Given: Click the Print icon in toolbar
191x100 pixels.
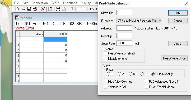Looking at the screenshot, I should point(35,9).
